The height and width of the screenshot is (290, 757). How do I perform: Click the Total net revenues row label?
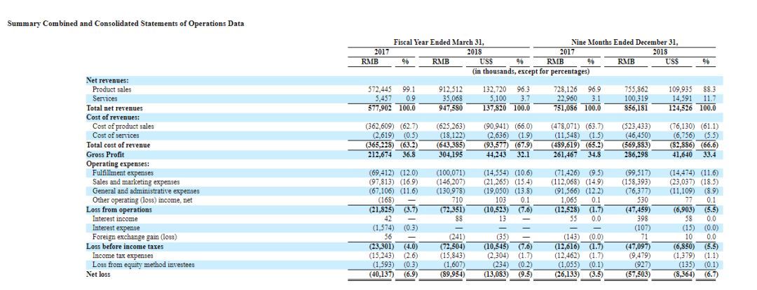coord(114,108)
